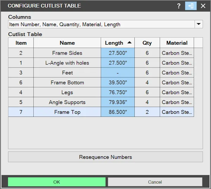
Task: Click Carbon Ste... material cell of Feet
Action: tap(177, 73)
